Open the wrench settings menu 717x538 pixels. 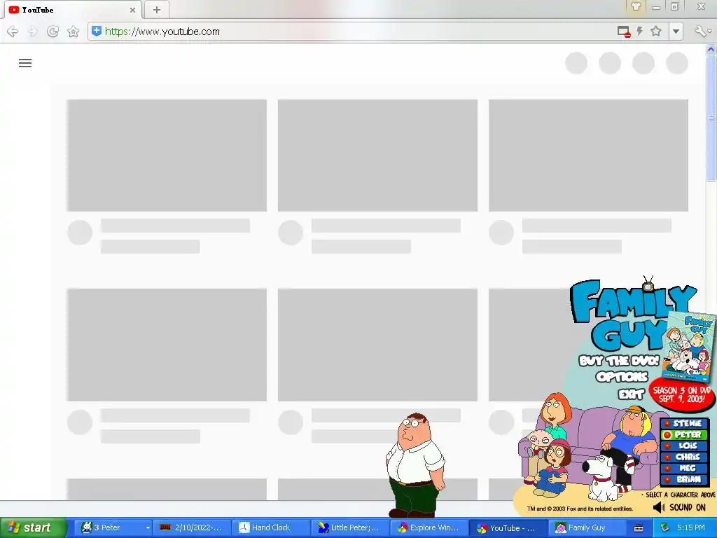[702, 32]
